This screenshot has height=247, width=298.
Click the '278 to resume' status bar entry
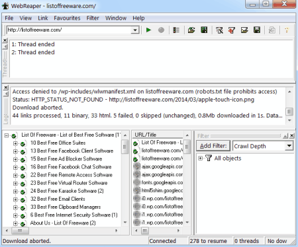click(209, 241)
